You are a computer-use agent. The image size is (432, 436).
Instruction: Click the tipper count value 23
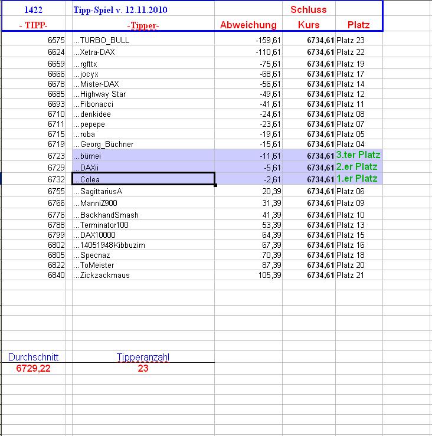tap(143, 368)
